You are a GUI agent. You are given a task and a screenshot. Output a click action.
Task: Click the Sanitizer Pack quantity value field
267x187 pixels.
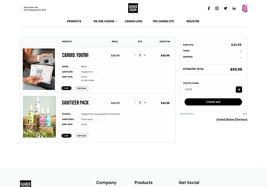coord(140,103)
